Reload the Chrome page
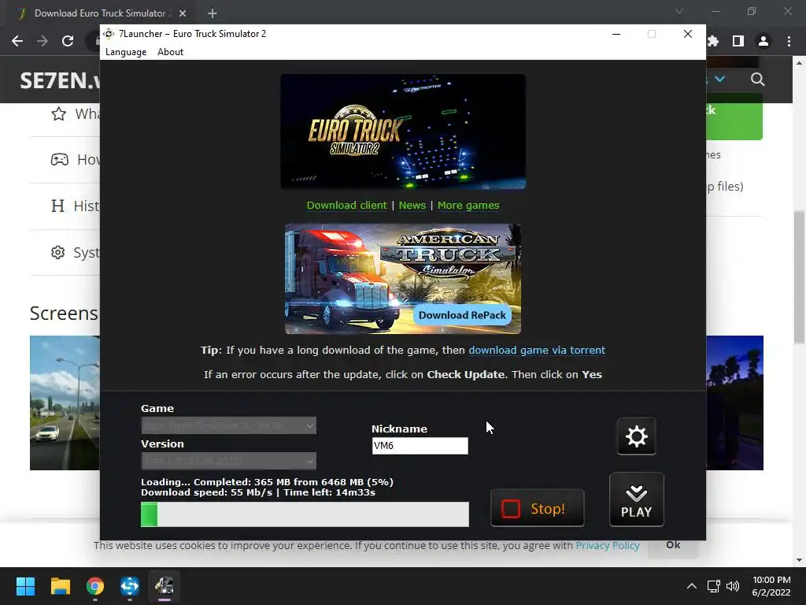Image resolution: width=806 pixels, height=605 pixels. (68, 41)
